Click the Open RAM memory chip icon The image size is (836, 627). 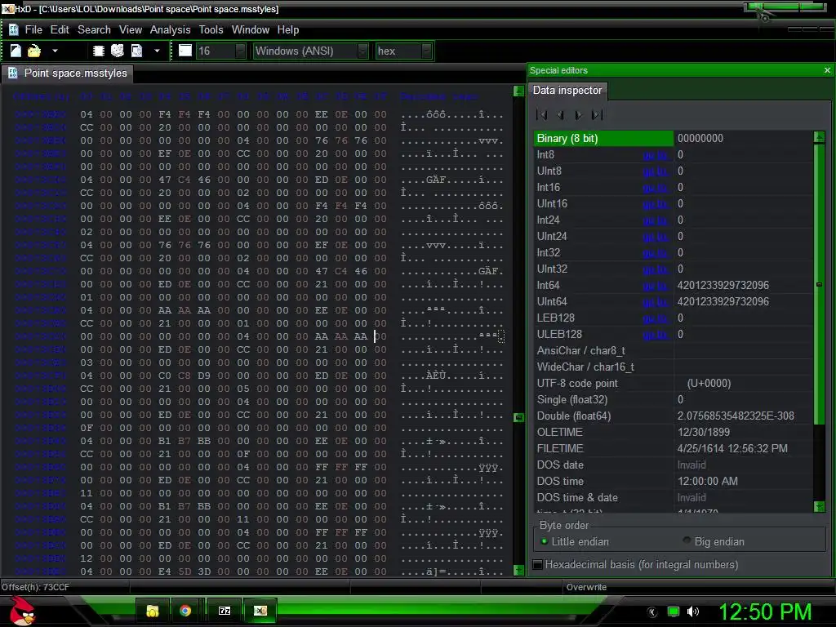[x=98, y=51]
